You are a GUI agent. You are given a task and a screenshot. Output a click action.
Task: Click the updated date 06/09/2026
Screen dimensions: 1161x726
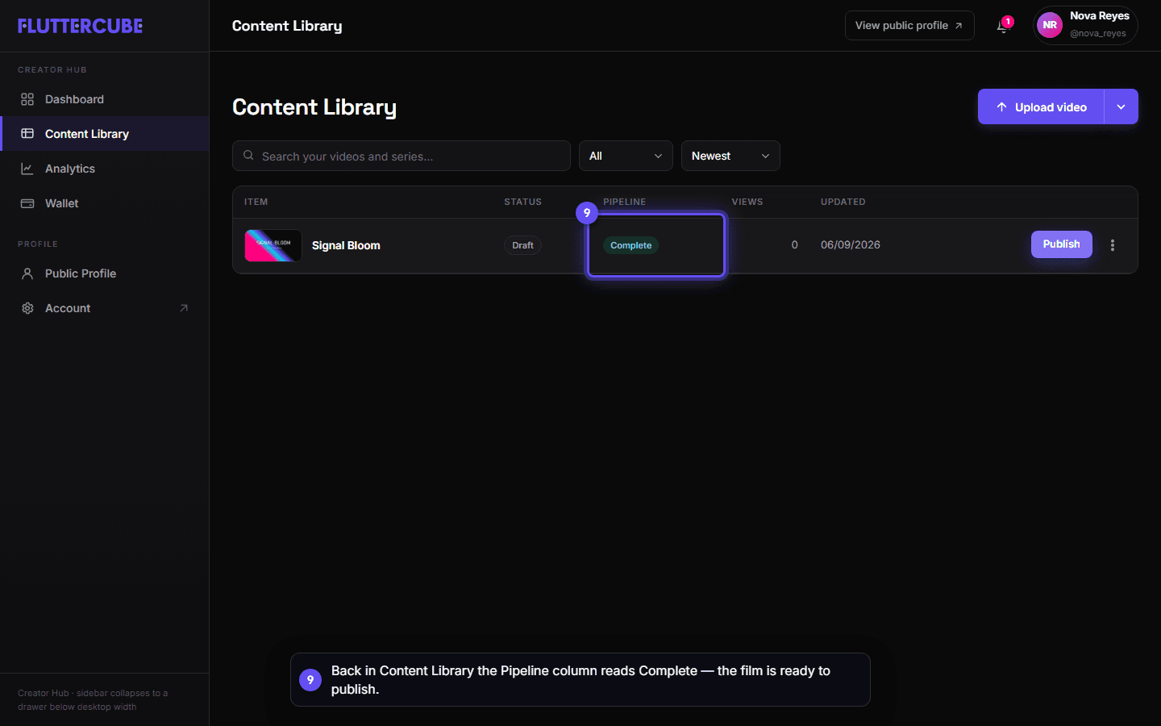[x=851, y=244]
